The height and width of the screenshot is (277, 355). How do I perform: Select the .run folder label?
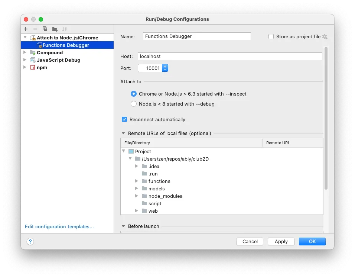click(153, 174)
